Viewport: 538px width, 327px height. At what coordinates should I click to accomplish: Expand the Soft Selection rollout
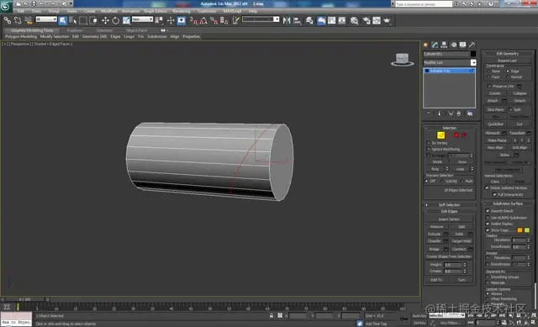point(449,205)
